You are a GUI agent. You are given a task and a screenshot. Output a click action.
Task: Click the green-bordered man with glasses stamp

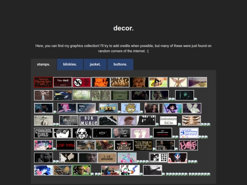point(81,170)
